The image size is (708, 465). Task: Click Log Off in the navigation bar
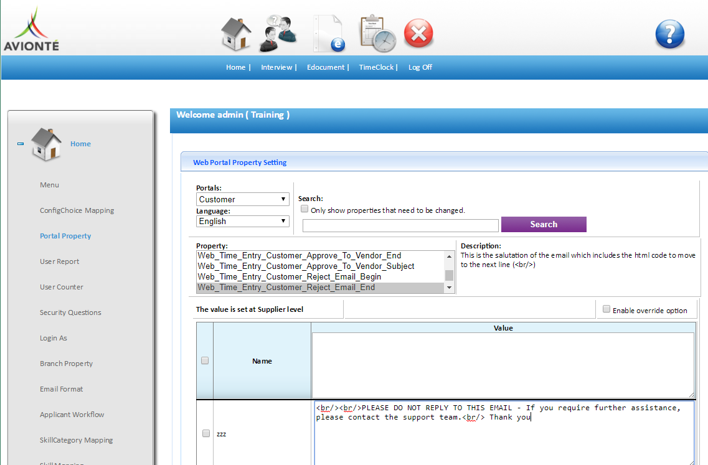coord(420,67)
